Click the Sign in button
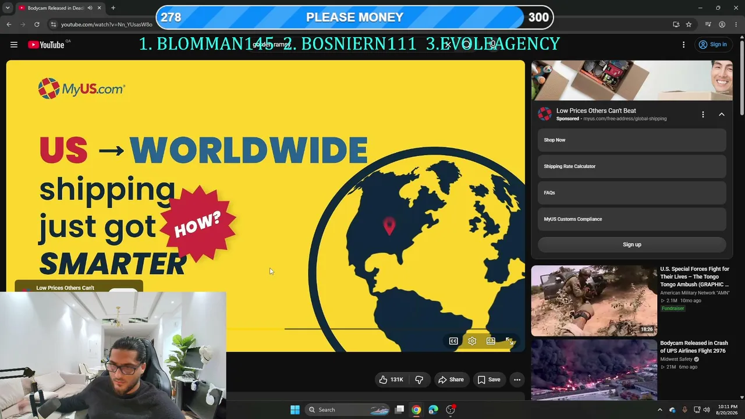This screenshot has width=745, height=419. (x=713, y=45)
